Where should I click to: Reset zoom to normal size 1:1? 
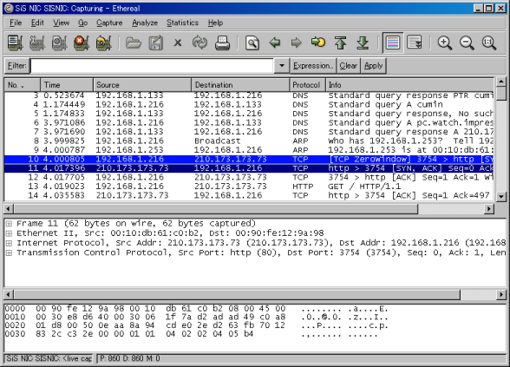tap(489, 43)
